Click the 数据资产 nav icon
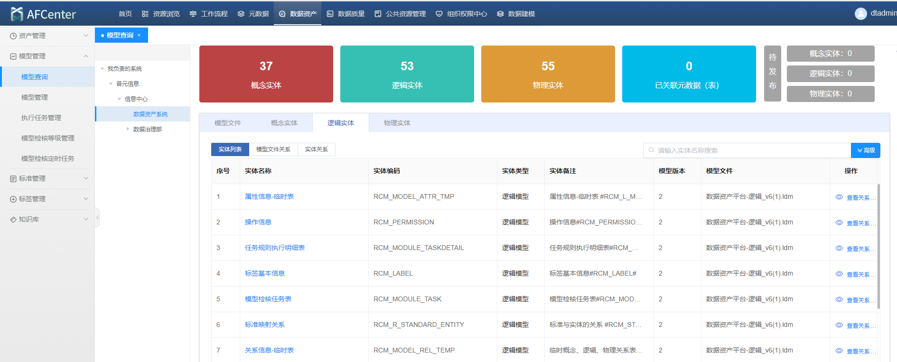Viewport: 897px width, 362px height. click(282, 14)
